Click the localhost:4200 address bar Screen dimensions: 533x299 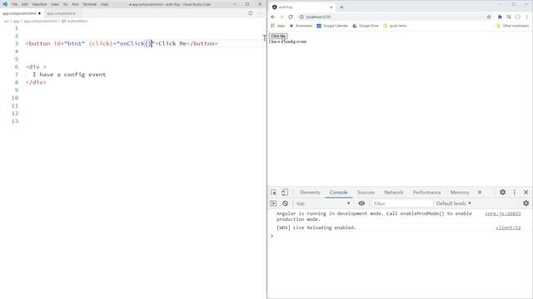pyautogui.click(x=394, y=17)
